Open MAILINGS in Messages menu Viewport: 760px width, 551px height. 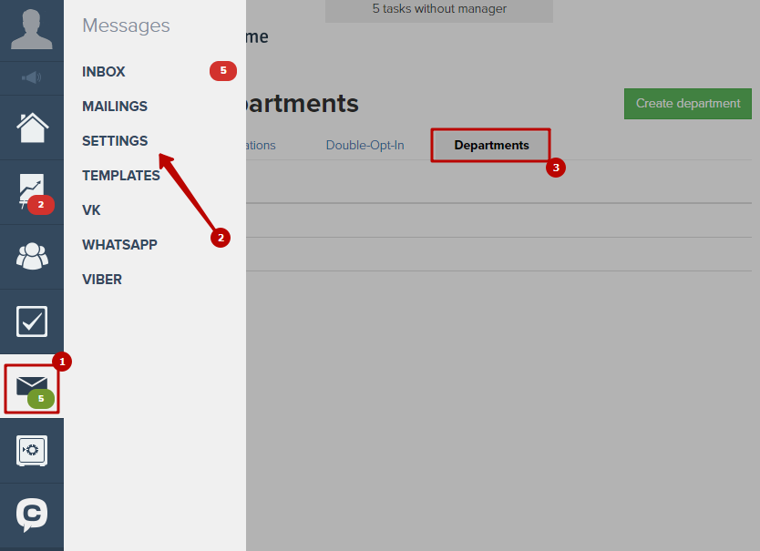(115, 107)
